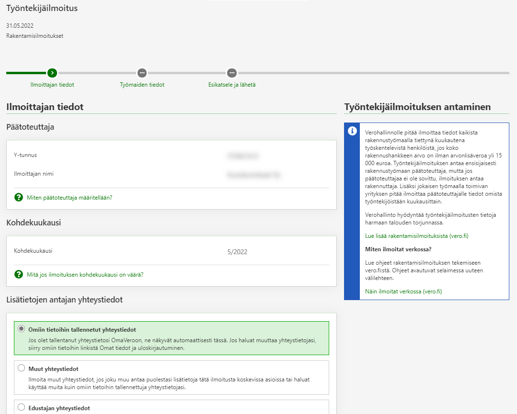Click the Työmaiden tiedot step circle icon
Image resolution: width=517 pixels, height=414 pixels.
[142, 73]
